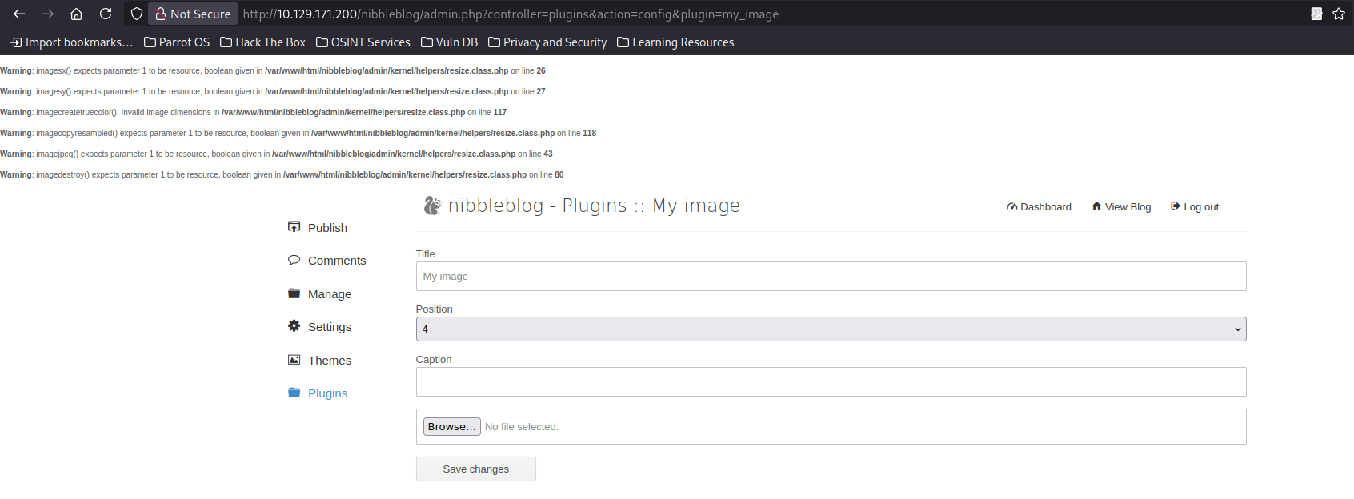The width and height of the screenshot is (1354, 499).
Task: Click the Settings gear icon
Action: pos(294,326)
